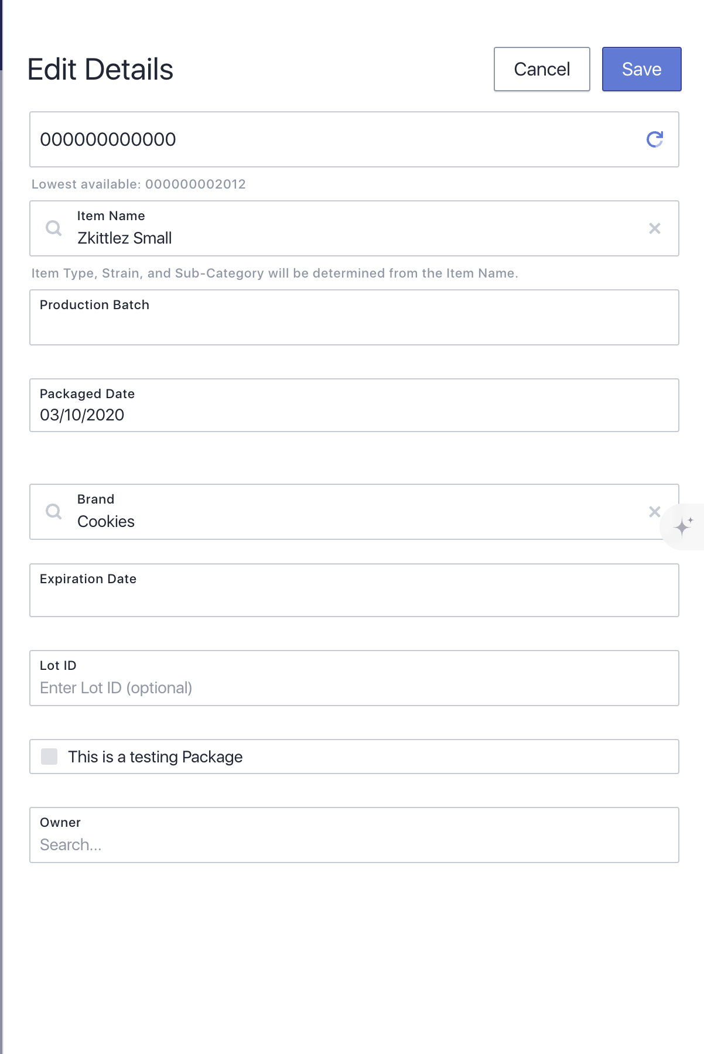This screenshot has height=1054, width=704.
Task: Click the Edit Details heading
Action: click(x=100, y=69)
